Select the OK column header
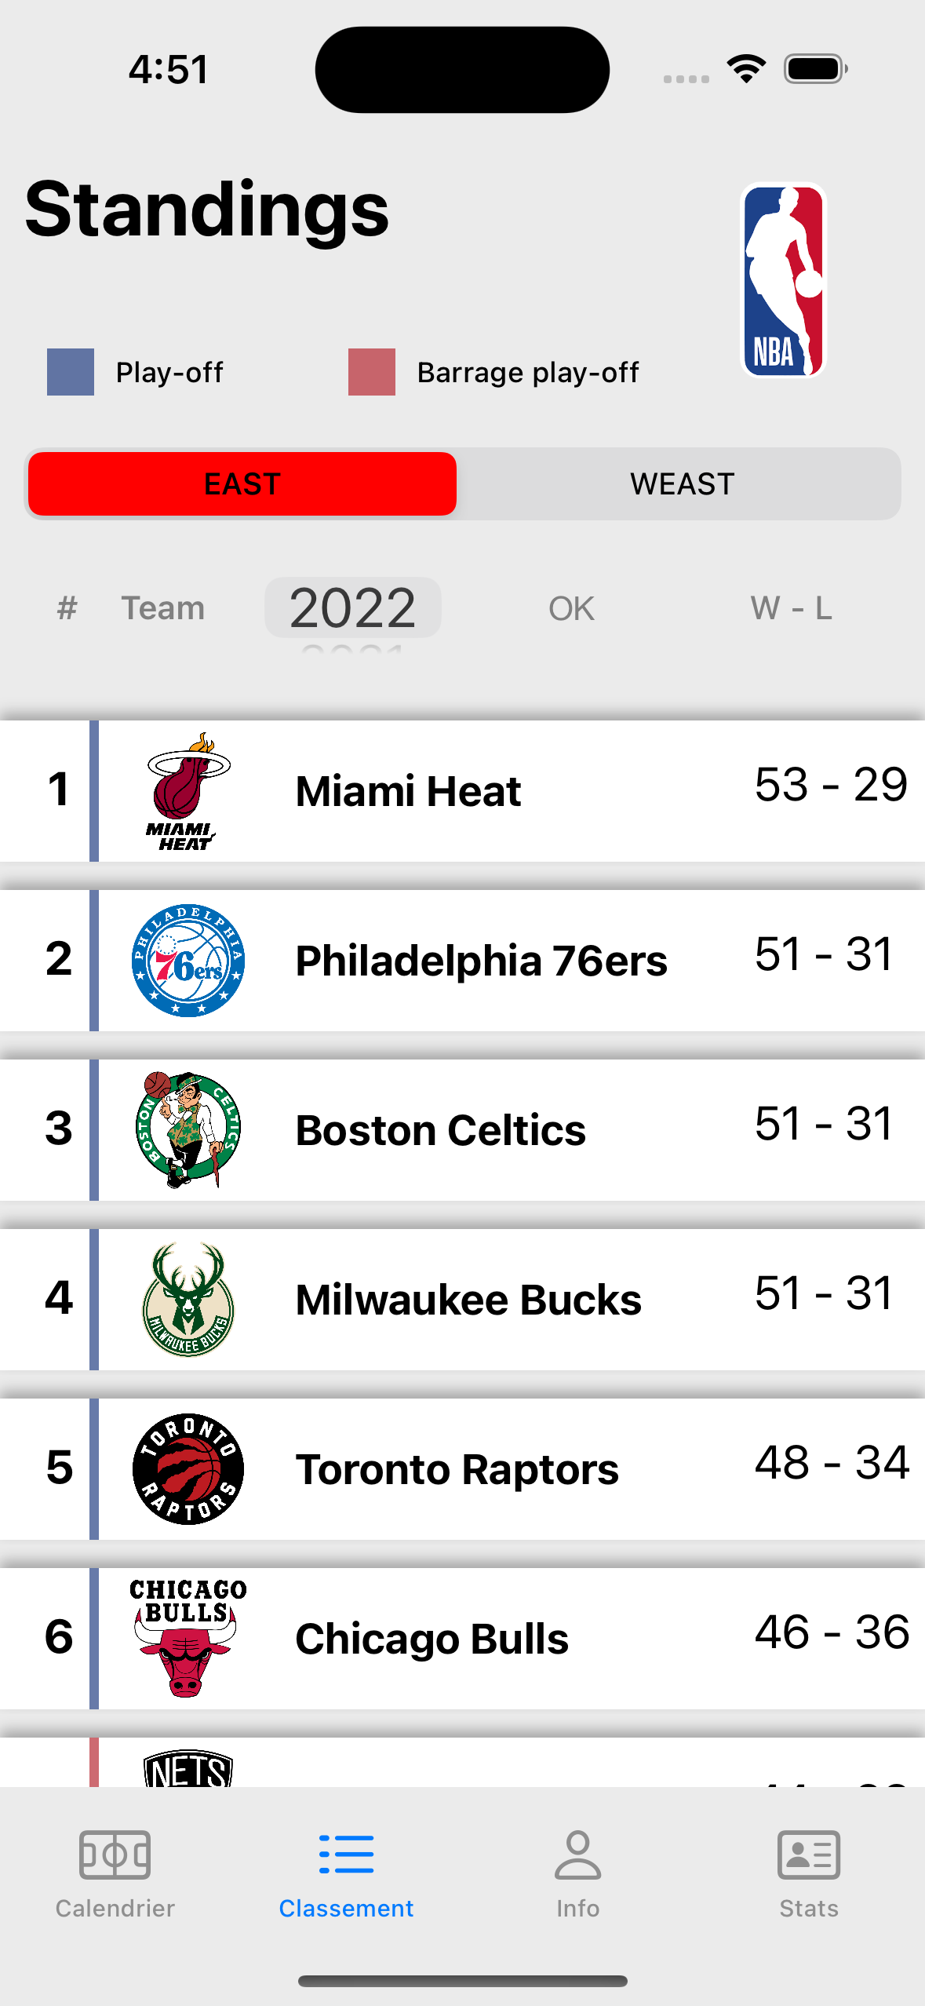The height and width of the screenshot is (2006, 925). point(570,608)
